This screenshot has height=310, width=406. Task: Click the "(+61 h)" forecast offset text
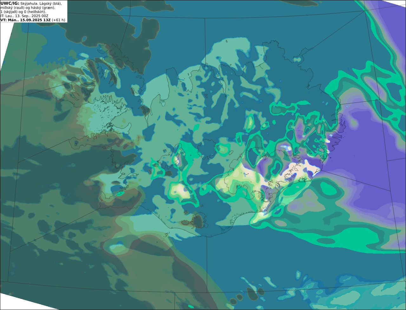click(x=58, y=20)
